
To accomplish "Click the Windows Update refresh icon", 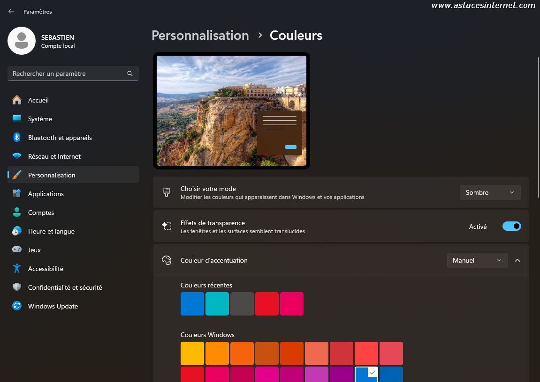I will coord(16,306).
